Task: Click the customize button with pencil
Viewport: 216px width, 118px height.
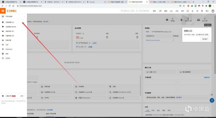Action: [208, 25]
